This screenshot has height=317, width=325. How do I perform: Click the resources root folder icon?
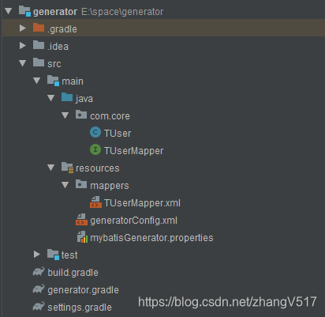(67, 168)
